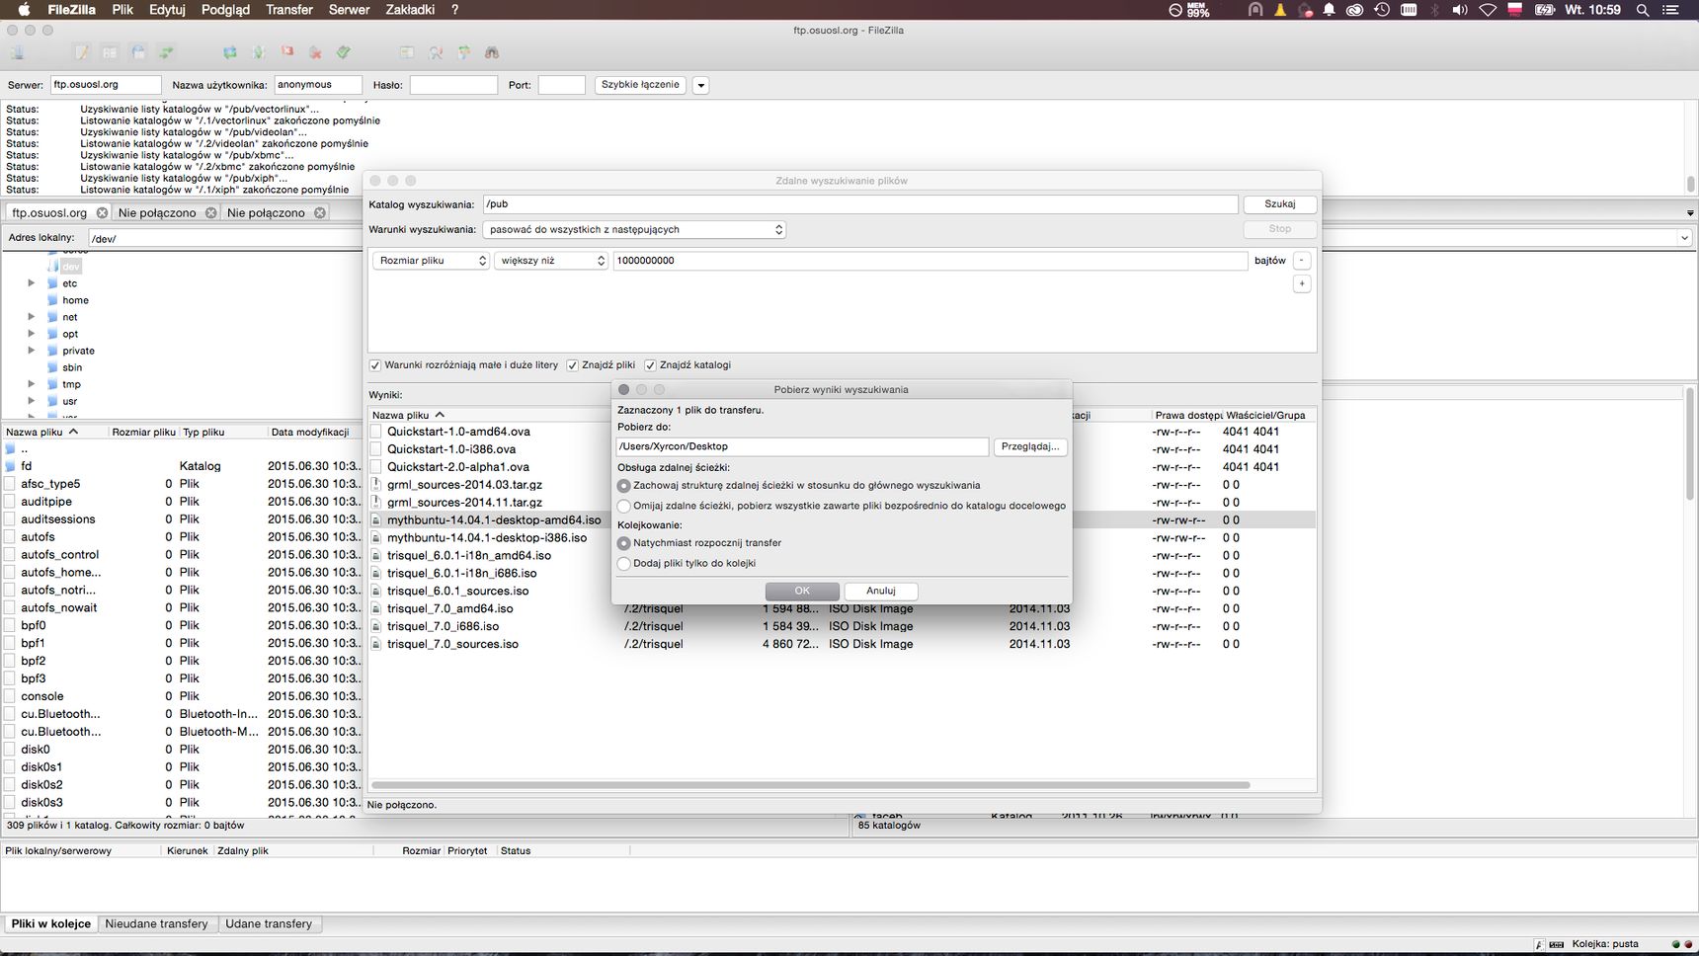
Task: Click horizontal scrollbar in search results
Action: click(810, 785)
